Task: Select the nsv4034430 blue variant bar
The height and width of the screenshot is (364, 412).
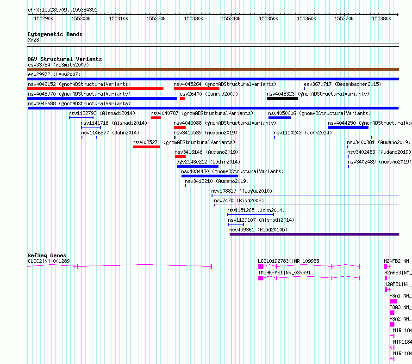Action: coord(210,176)
